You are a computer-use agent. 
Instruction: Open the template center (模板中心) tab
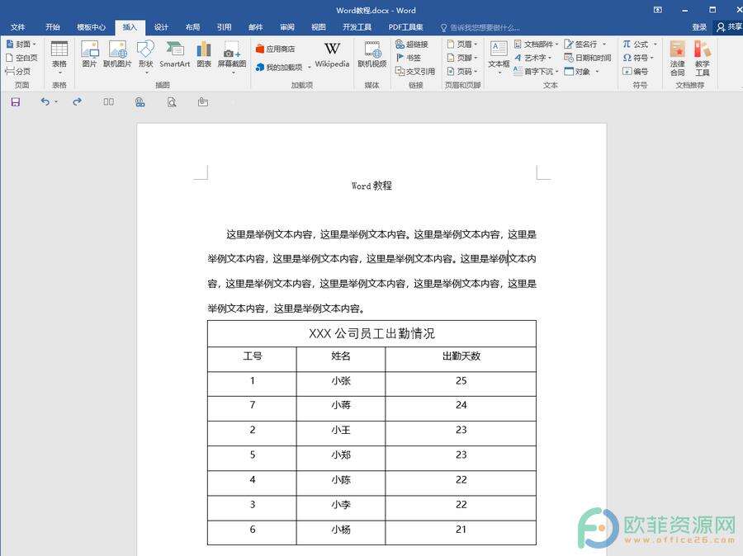click(92, 27)
